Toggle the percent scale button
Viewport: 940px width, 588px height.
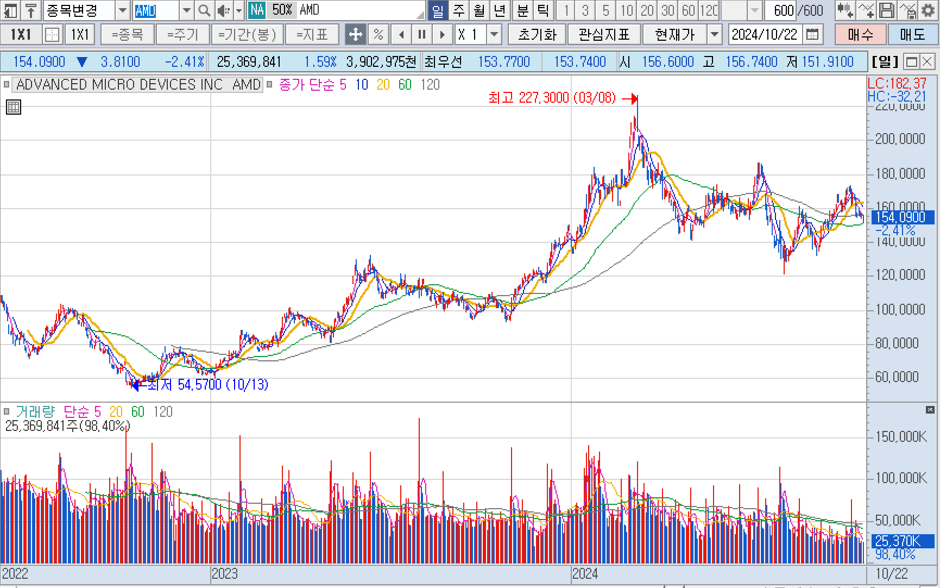click(378, 35)
